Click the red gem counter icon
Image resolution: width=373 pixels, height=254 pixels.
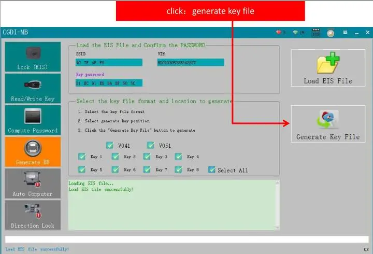point(279,32)
